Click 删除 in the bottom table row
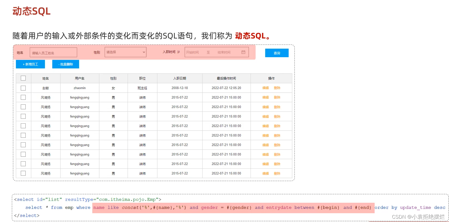This screenshot has height=222, width=449. 277,173
